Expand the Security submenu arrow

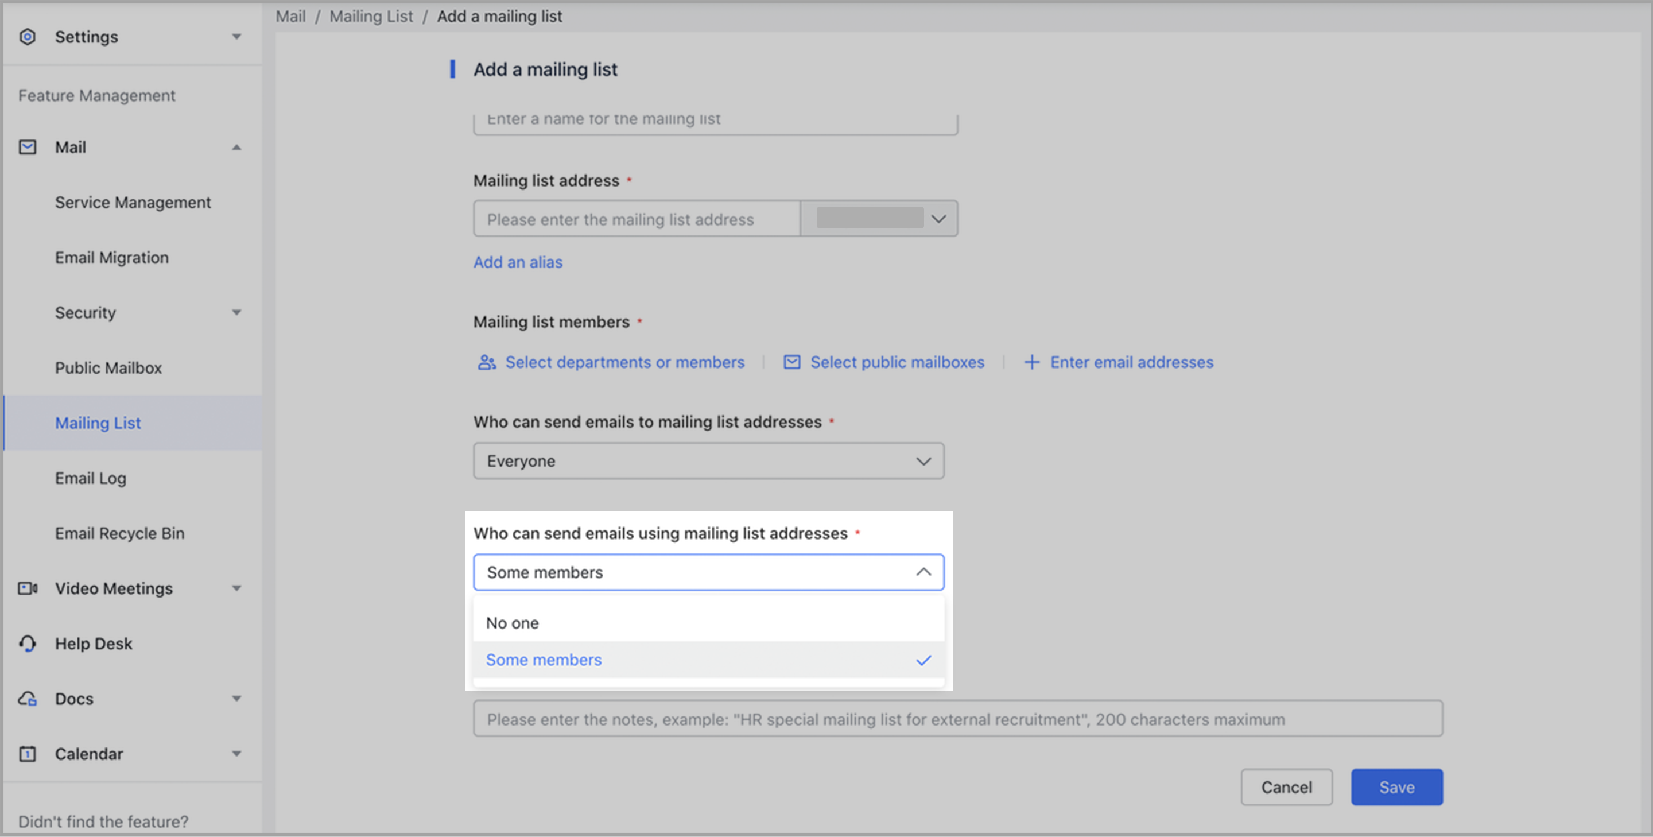coord(237,313)
